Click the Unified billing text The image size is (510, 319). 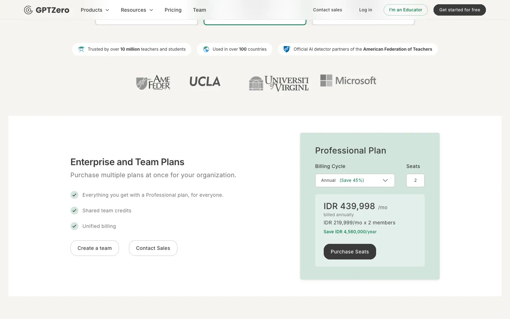[99, 226]
